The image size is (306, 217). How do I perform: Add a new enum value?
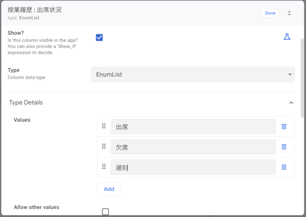coord(109,189)
